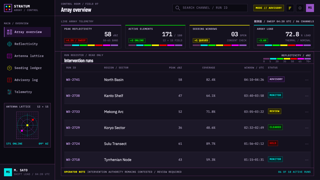Click the +3 Online badge
320x180 pixels.
(x=137, y=40)
